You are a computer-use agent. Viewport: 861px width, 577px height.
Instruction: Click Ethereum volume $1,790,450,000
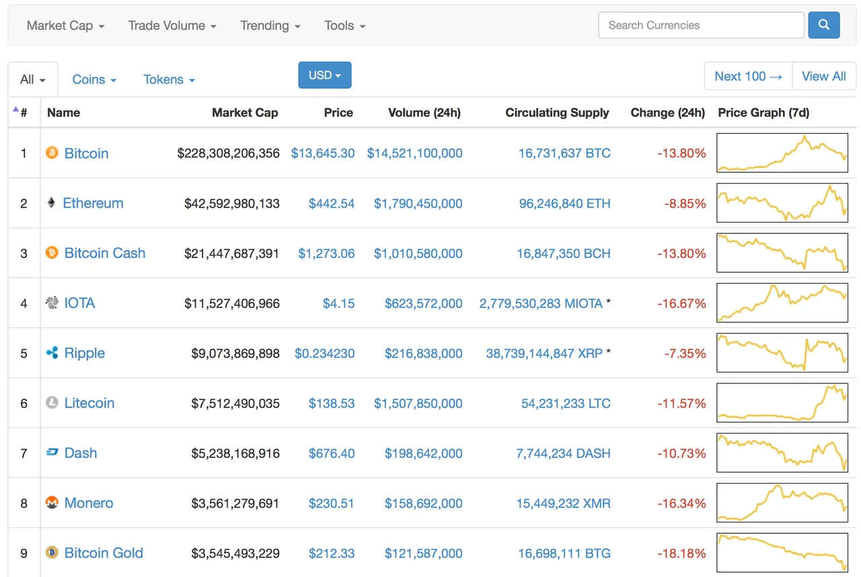tap(418, 203)
